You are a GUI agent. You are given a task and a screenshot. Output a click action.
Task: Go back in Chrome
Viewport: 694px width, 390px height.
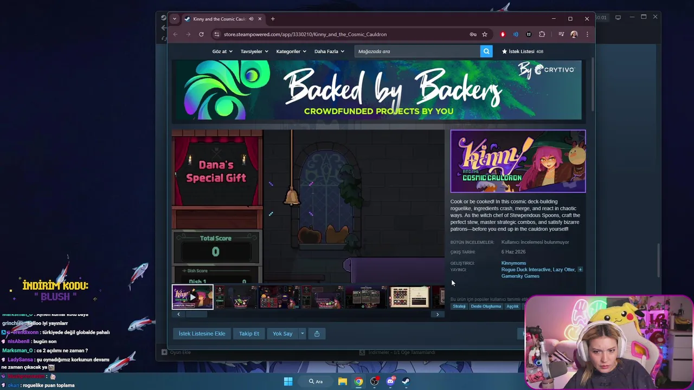[x=175, y=34]
